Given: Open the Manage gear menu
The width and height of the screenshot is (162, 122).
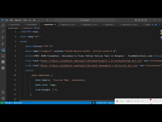Looking at the screenshot, I should coord(3,98).
